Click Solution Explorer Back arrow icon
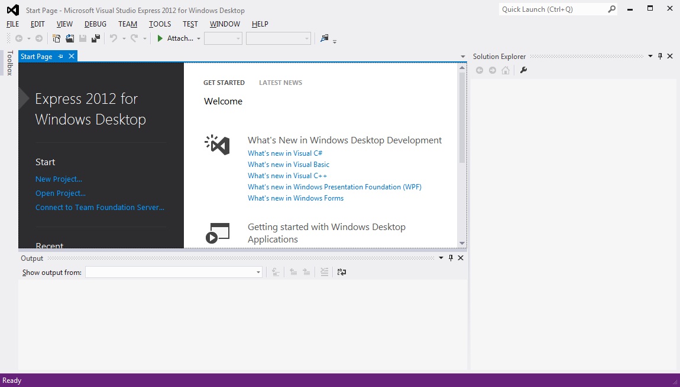Screen dimensions: 680x387 (480, 70)
